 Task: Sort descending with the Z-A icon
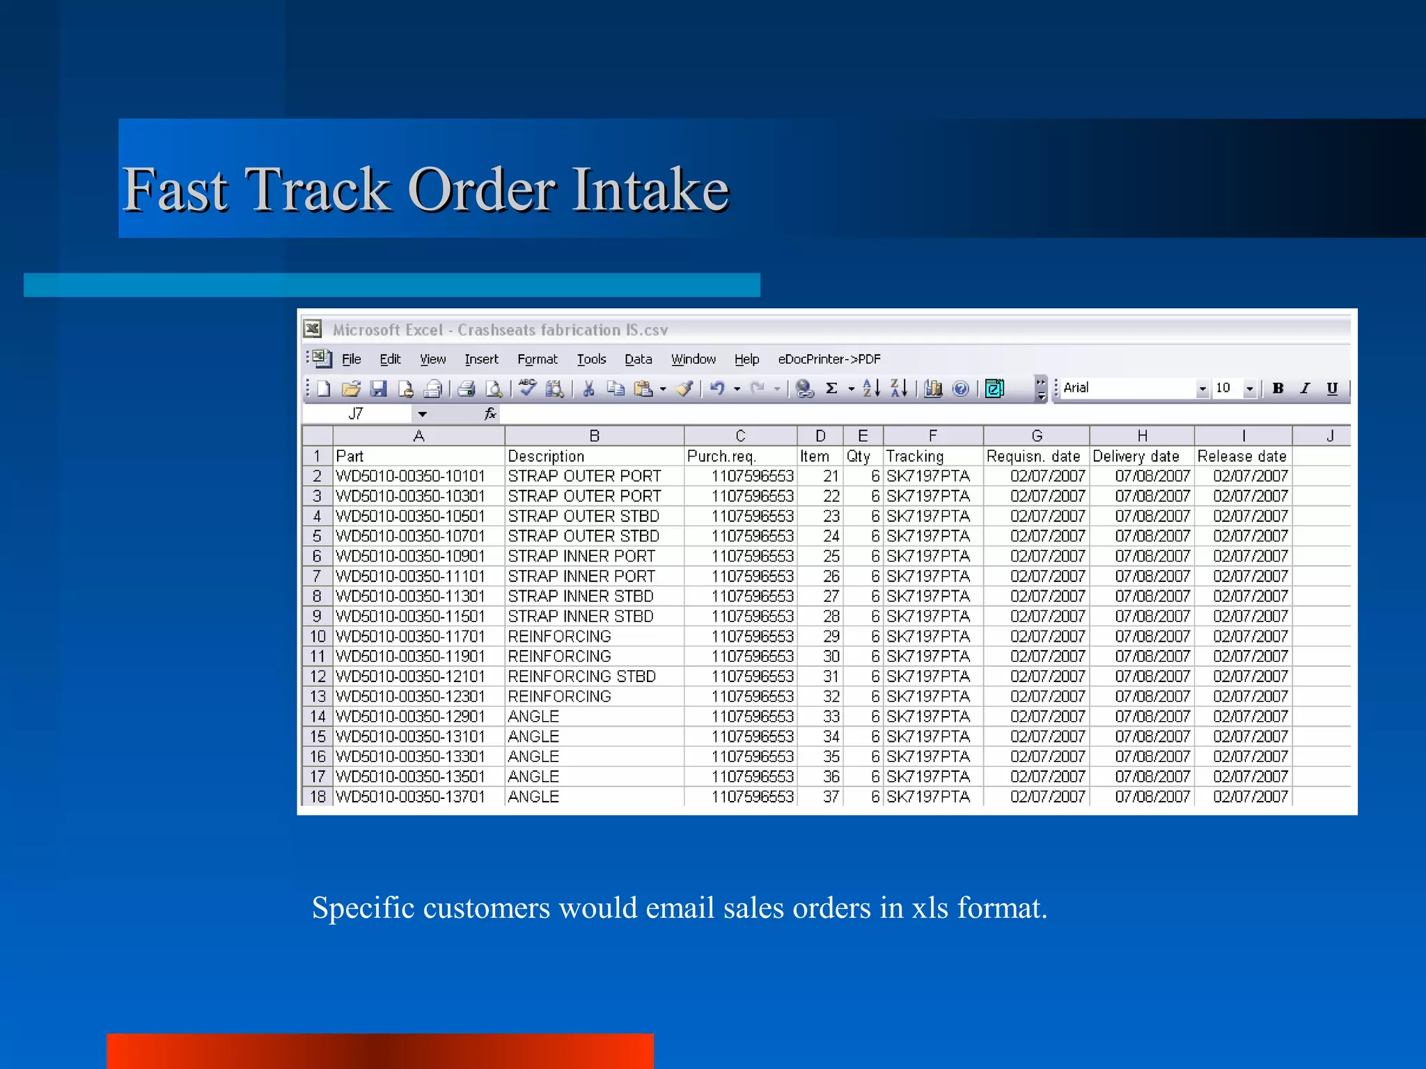899,388
